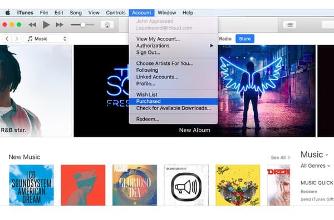Viewport: 334px width, 220px height.
Task: Select Redeem… in Account menu
Action: coord(173,119)
